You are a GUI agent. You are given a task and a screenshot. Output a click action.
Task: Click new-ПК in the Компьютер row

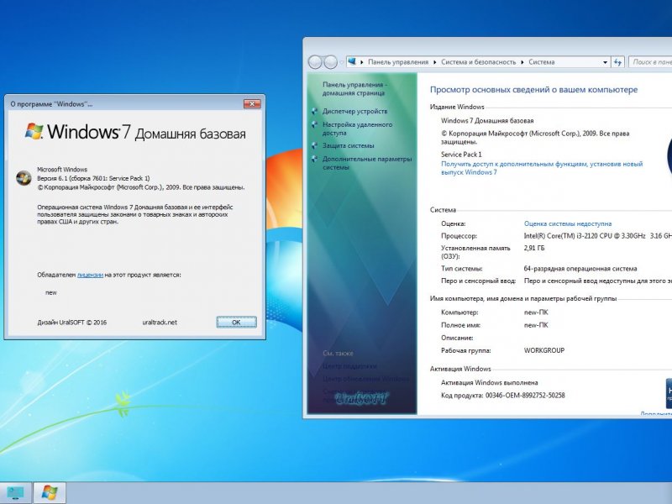click(536, 312)
